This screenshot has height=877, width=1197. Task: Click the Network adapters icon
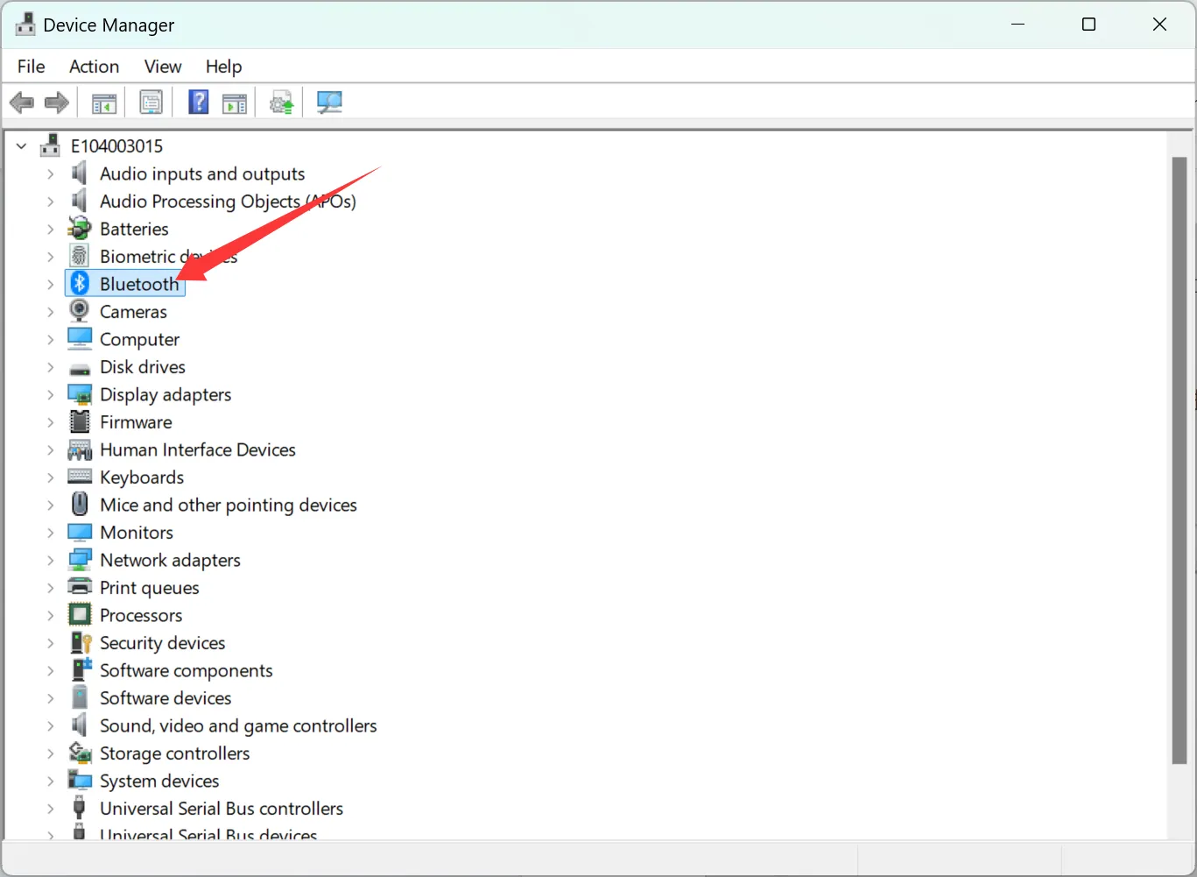(x=80, y=560)
